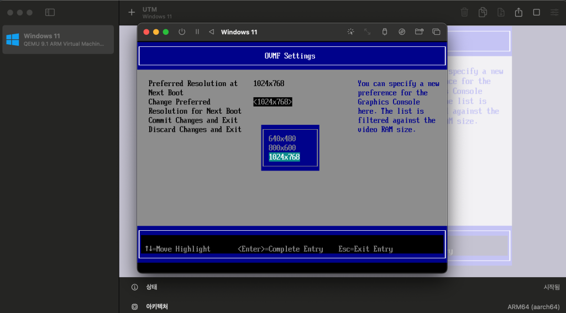Click the stop square icon in UTM toolbar
566x313 pixels.
point(536,12)
